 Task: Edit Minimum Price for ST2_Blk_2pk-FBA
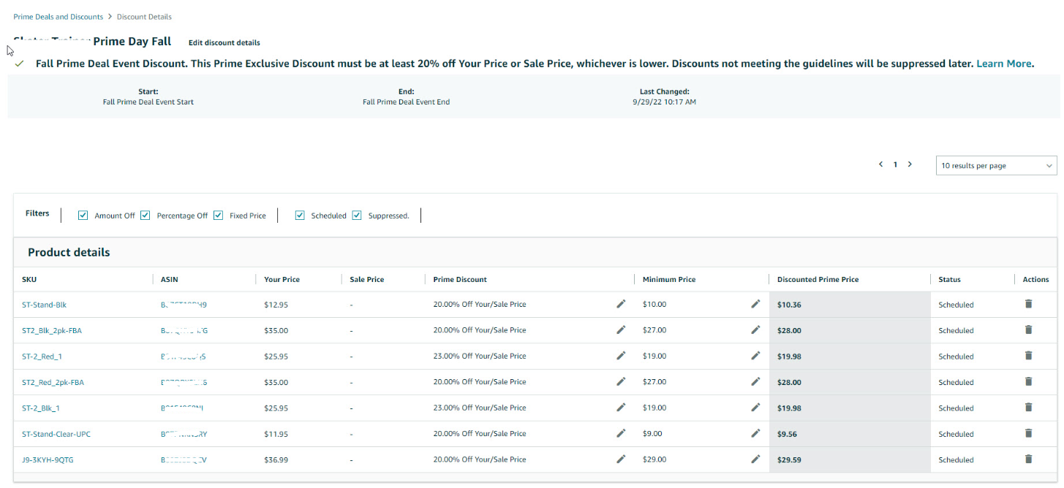755,330
